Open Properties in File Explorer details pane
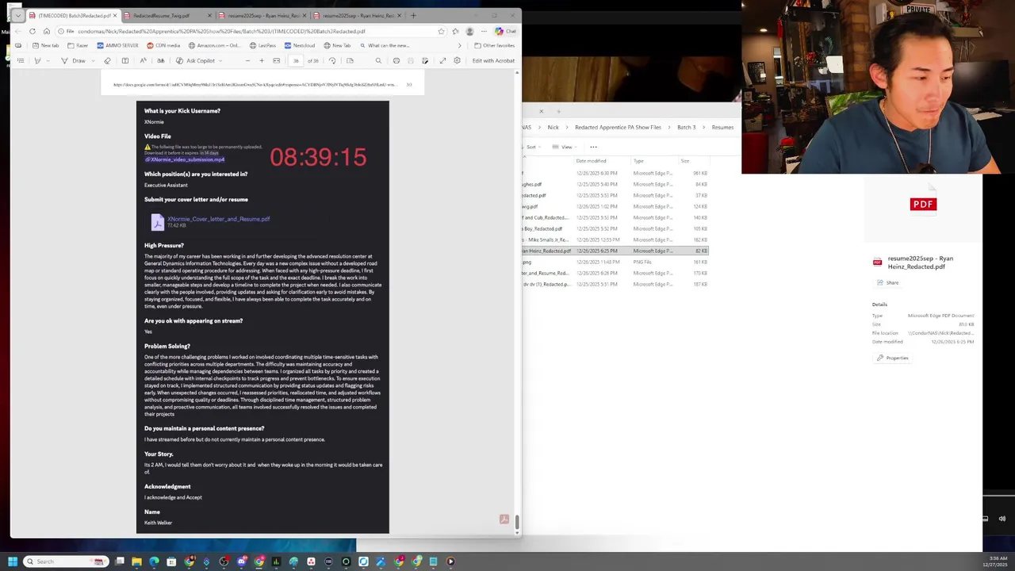This screenshot has width=1015, height=571. click(893, 358)
